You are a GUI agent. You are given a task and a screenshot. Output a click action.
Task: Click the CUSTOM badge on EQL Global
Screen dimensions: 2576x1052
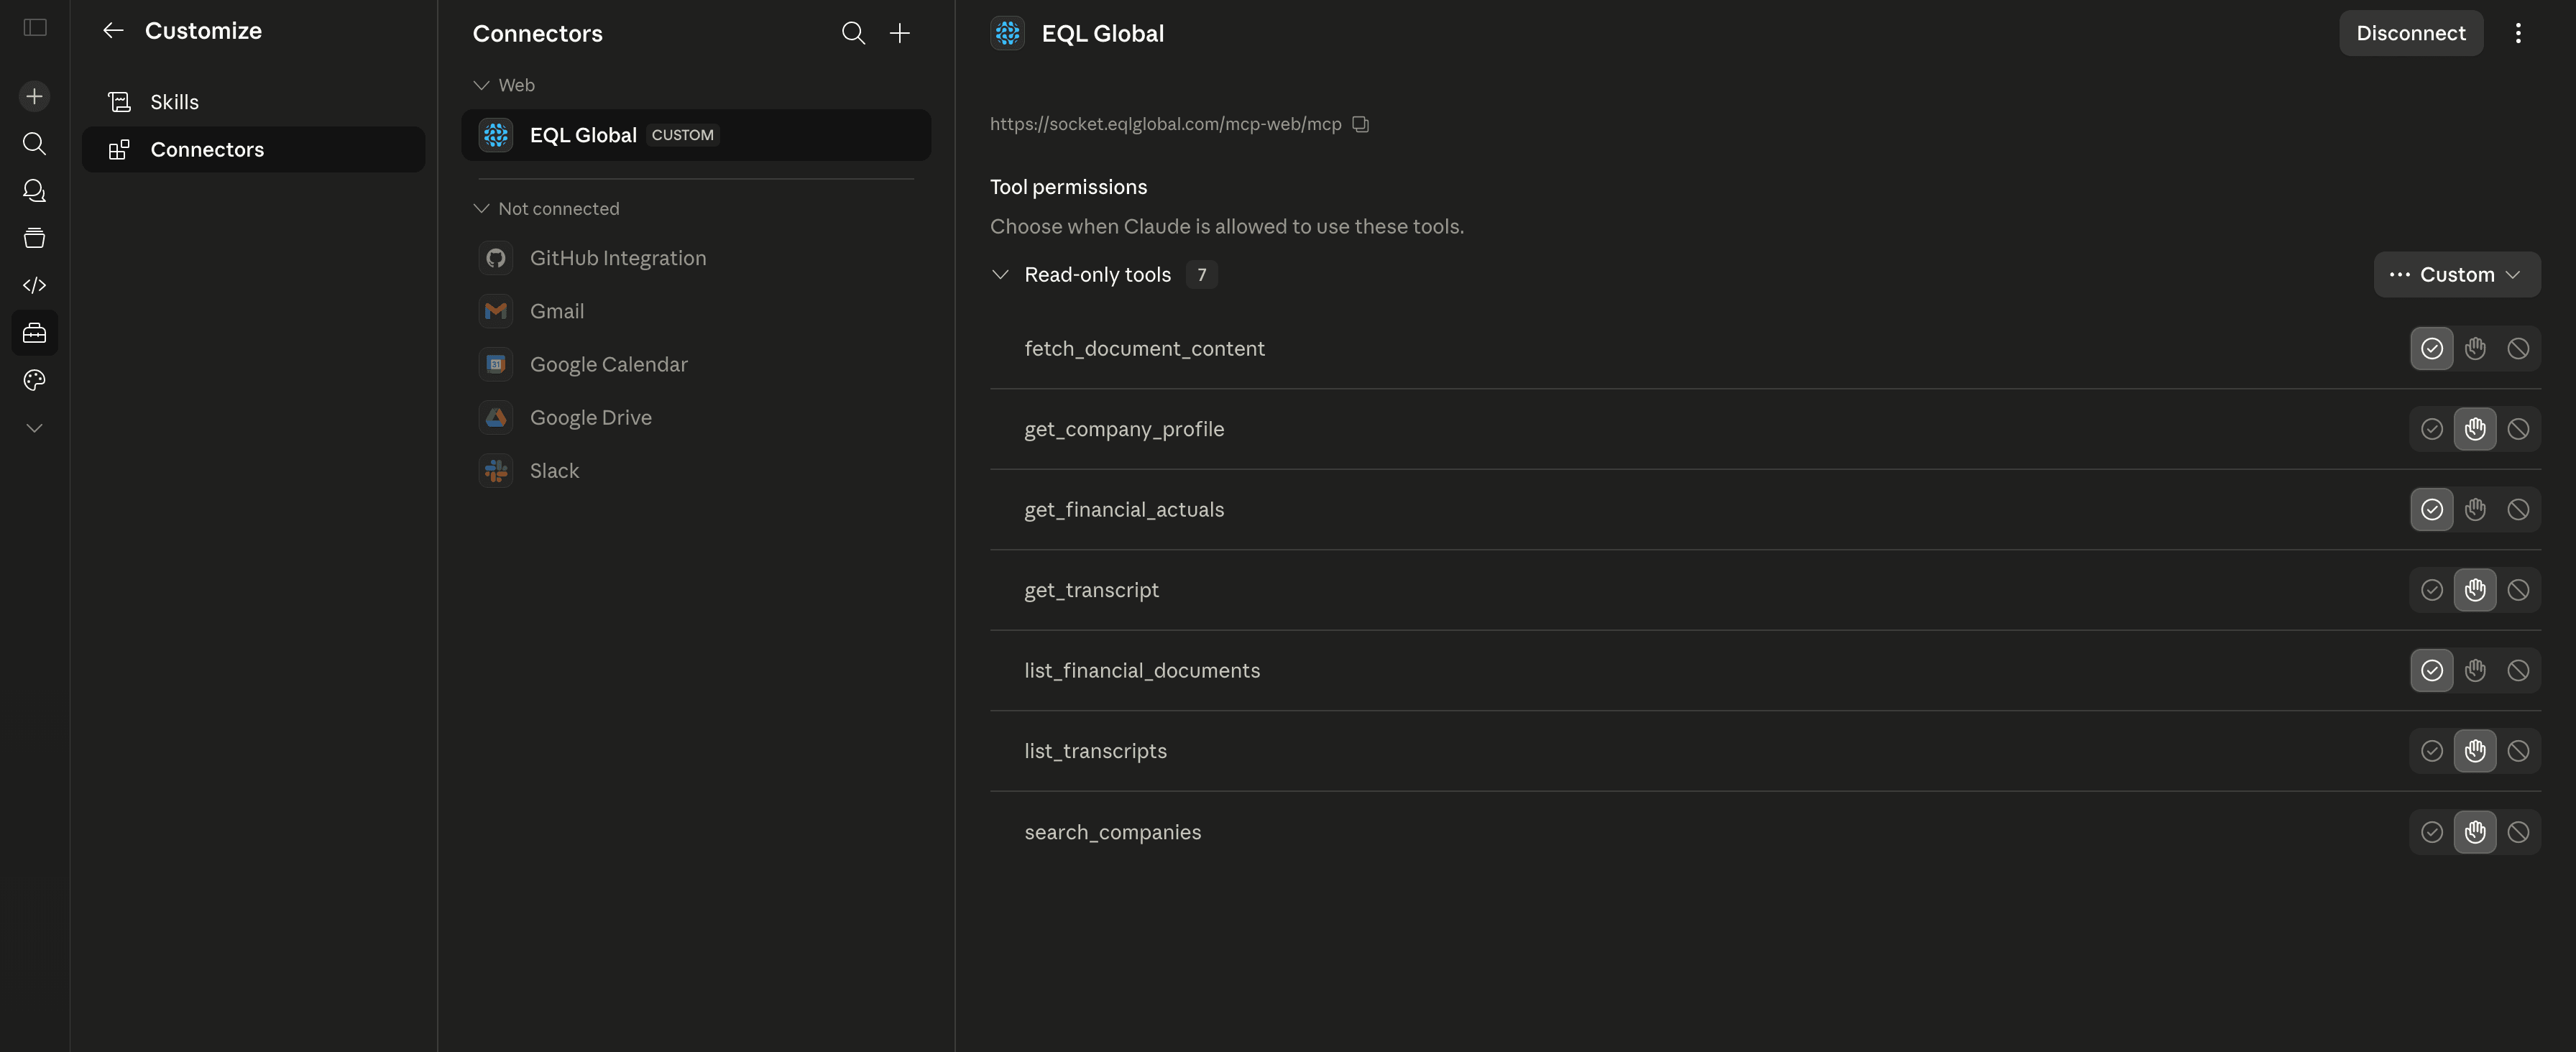pyautogui.click(x=682, y=135)
